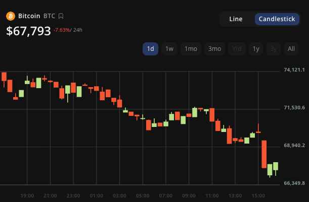Screen dimensions: 309x202
Task: Click the Ytd range button
Action: tap(237, 49)
